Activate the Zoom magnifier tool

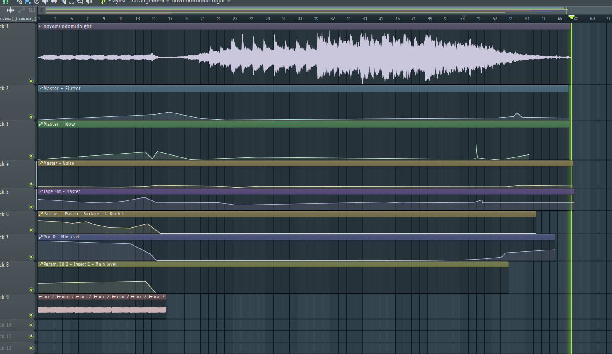coord(81,2)
